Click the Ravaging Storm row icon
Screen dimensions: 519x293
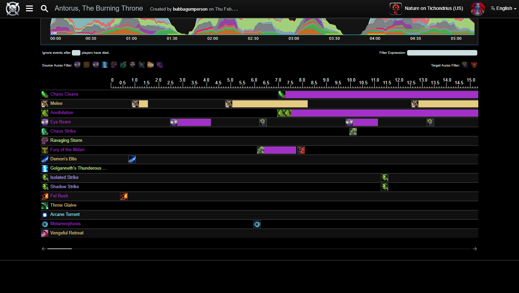click(45, 141)
